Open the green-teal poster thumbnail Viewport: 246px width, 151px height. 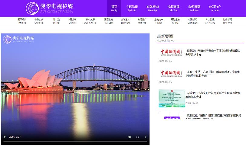[x=172, y=98]
